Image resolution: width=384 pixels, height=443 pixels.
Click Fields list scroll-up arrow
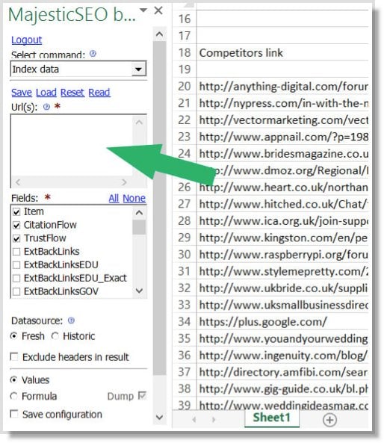point(139,212)
